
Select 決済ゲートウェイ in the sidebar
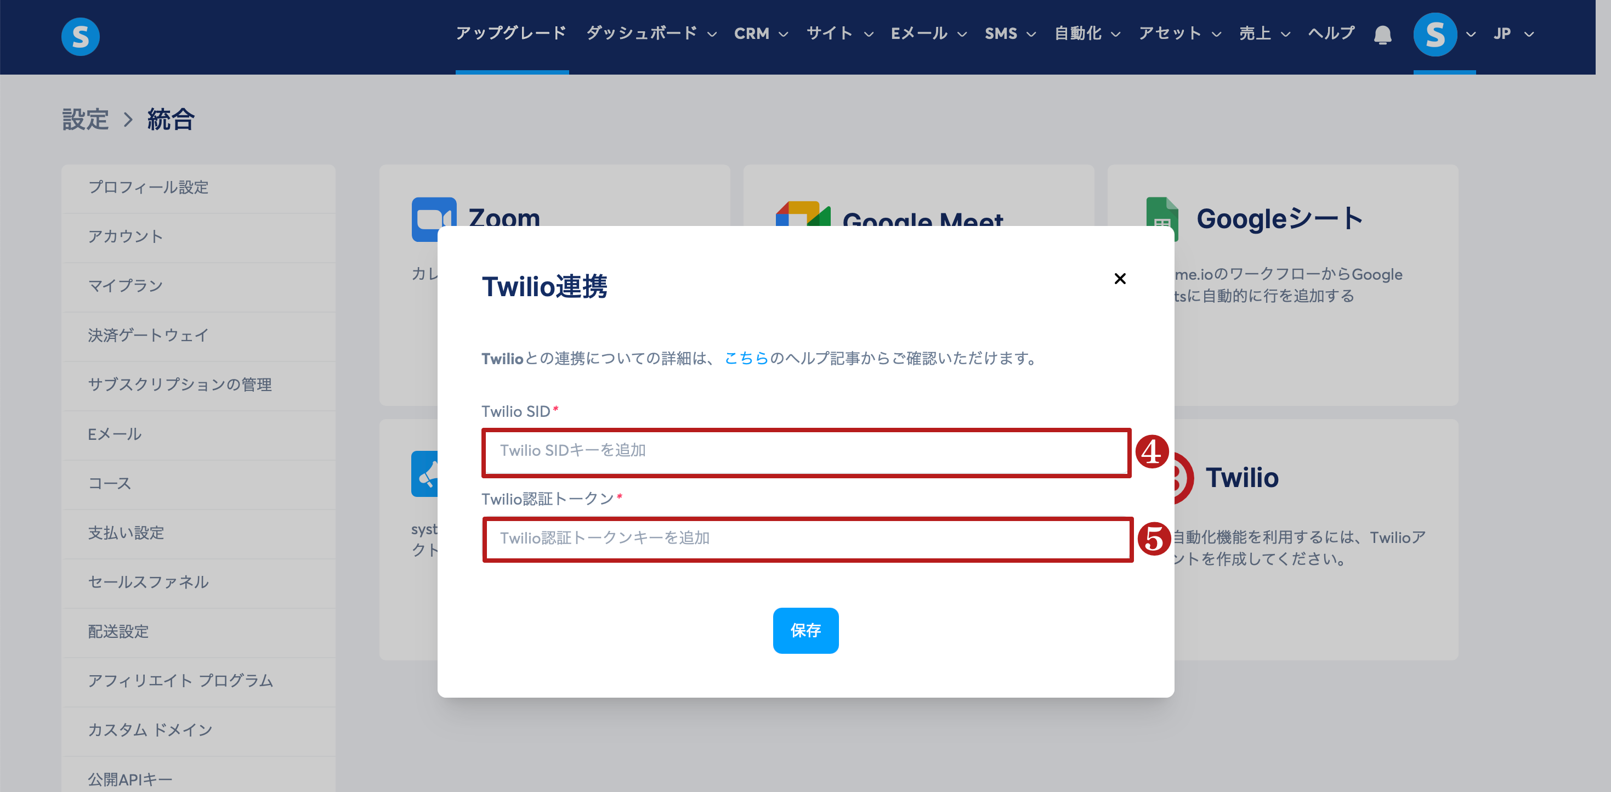[148, 335]
